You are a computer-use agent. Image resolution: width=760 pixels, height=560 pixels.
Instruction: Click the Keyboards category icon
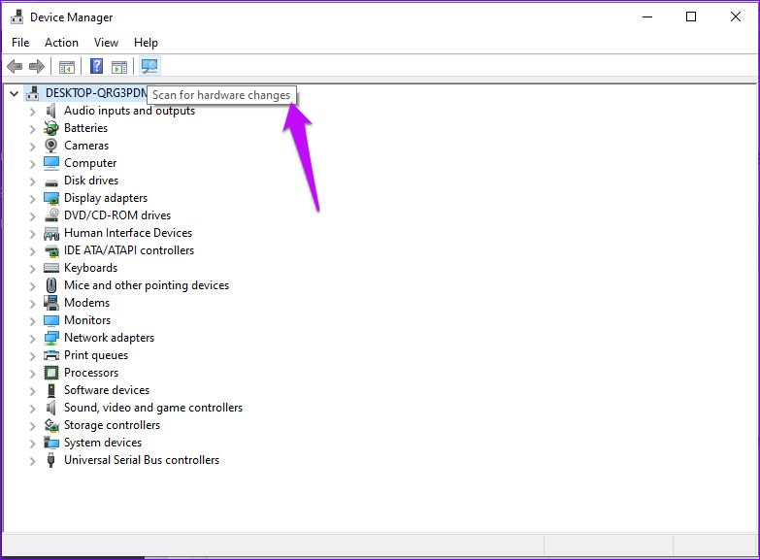click(50, 268)
